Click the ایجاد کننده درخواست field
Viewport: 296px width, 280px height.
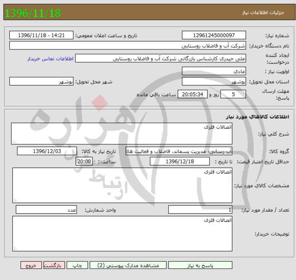pyautogui.click(x=161, y=58)
